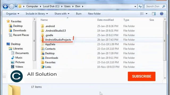Select the Contacts folder icon

(x=42, y=49)
